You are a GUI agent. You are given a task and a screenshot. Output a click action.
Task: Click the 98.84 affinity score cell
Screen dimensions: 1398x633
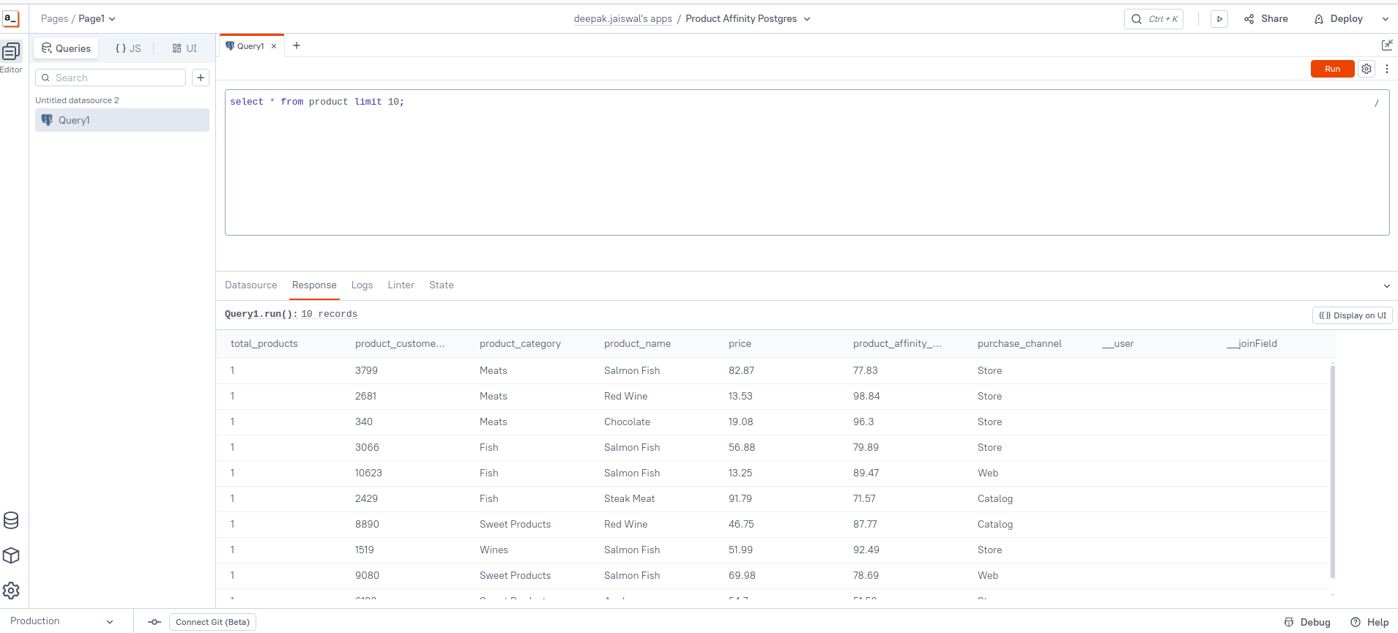(866, 397)
